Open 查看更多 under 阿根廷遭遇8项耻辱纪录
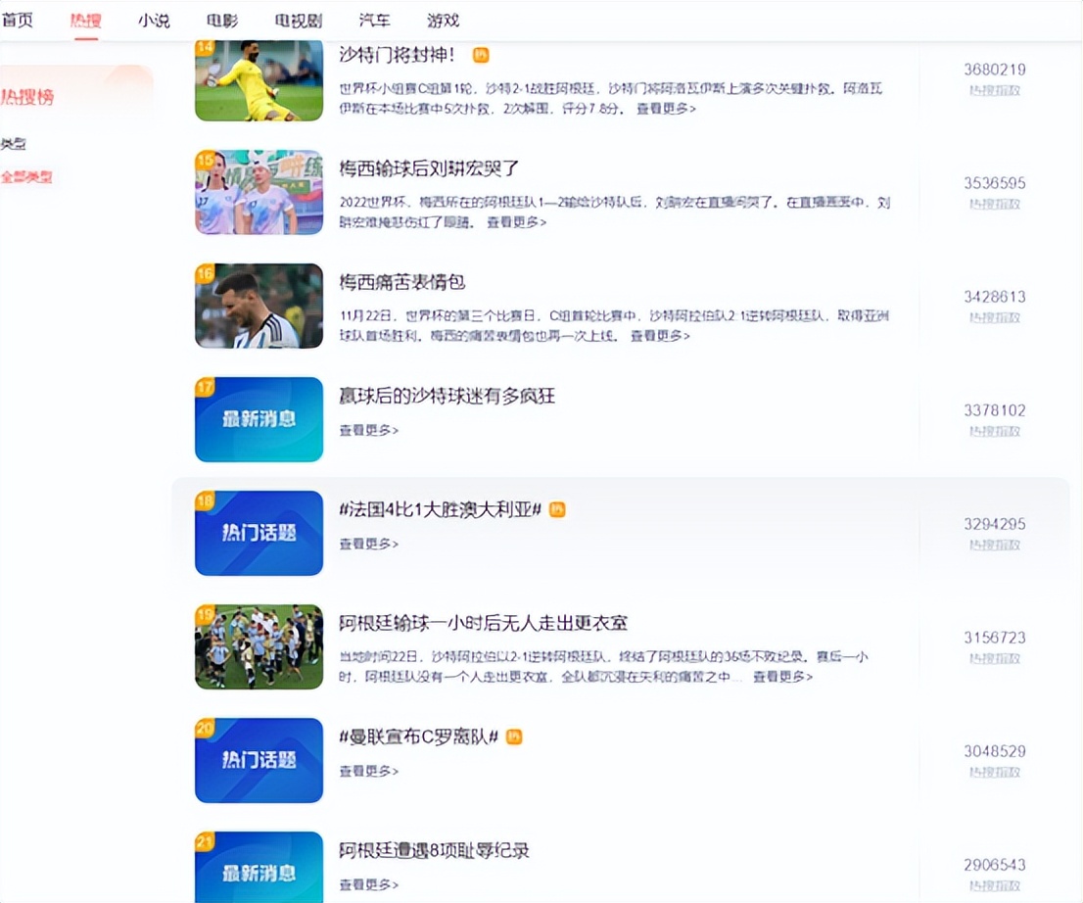 [x=368, y=883]
